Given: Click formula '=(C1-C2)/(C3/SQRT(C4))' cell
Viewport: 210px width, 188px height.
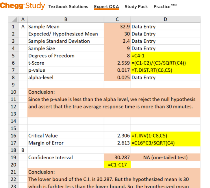Looking at the screenshot, I should click(166, 63).
